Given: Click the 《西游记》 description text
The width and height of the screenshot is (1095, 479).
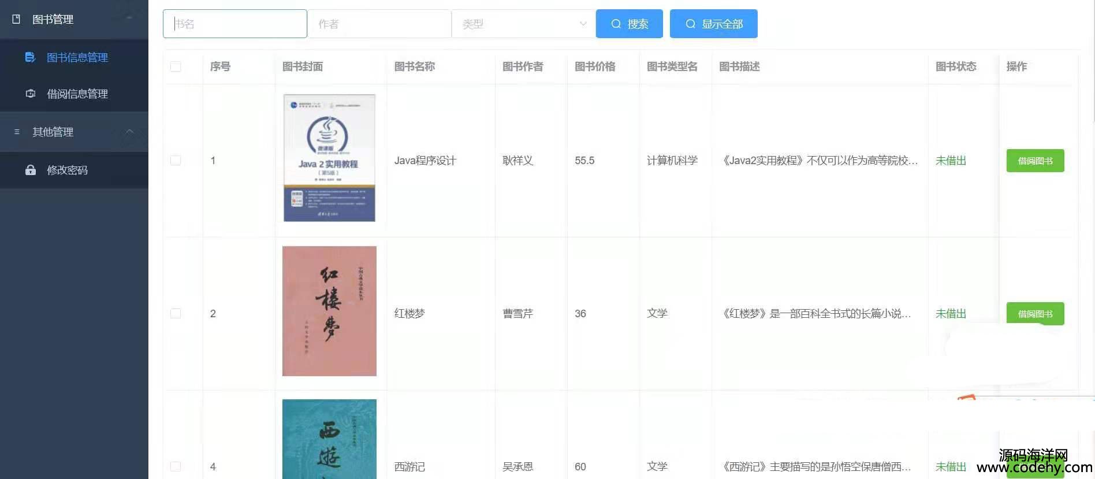Looking at the screenshot, I should point(815,466).
